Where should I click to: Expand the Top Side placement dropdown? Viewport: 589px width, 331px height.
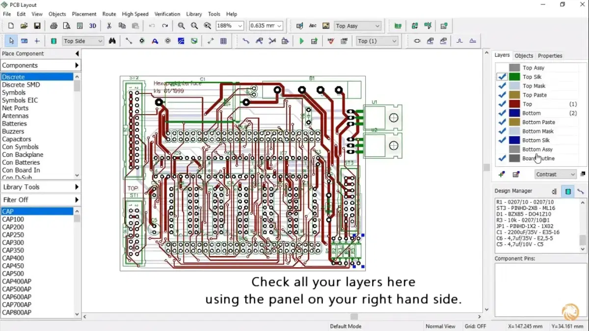[x=100, y=41]
